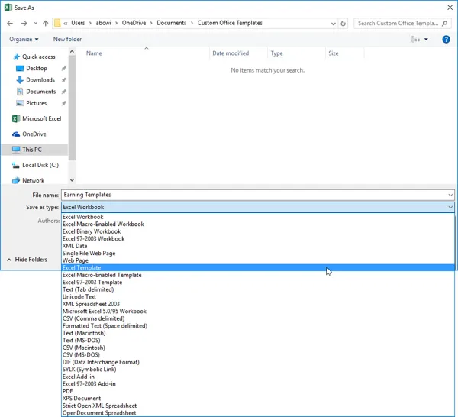This screenshot has height=417, width=458.
Task: Select OneDrive in the sidebar
Action: (x=34, y=134)
